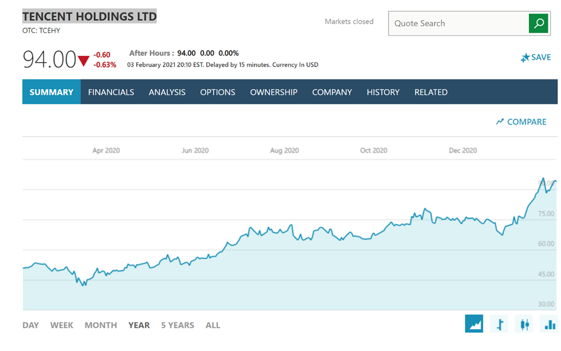Open the ANALYSIS tab
This screenshot has height=351, width=561.
[x=167, y=92]
